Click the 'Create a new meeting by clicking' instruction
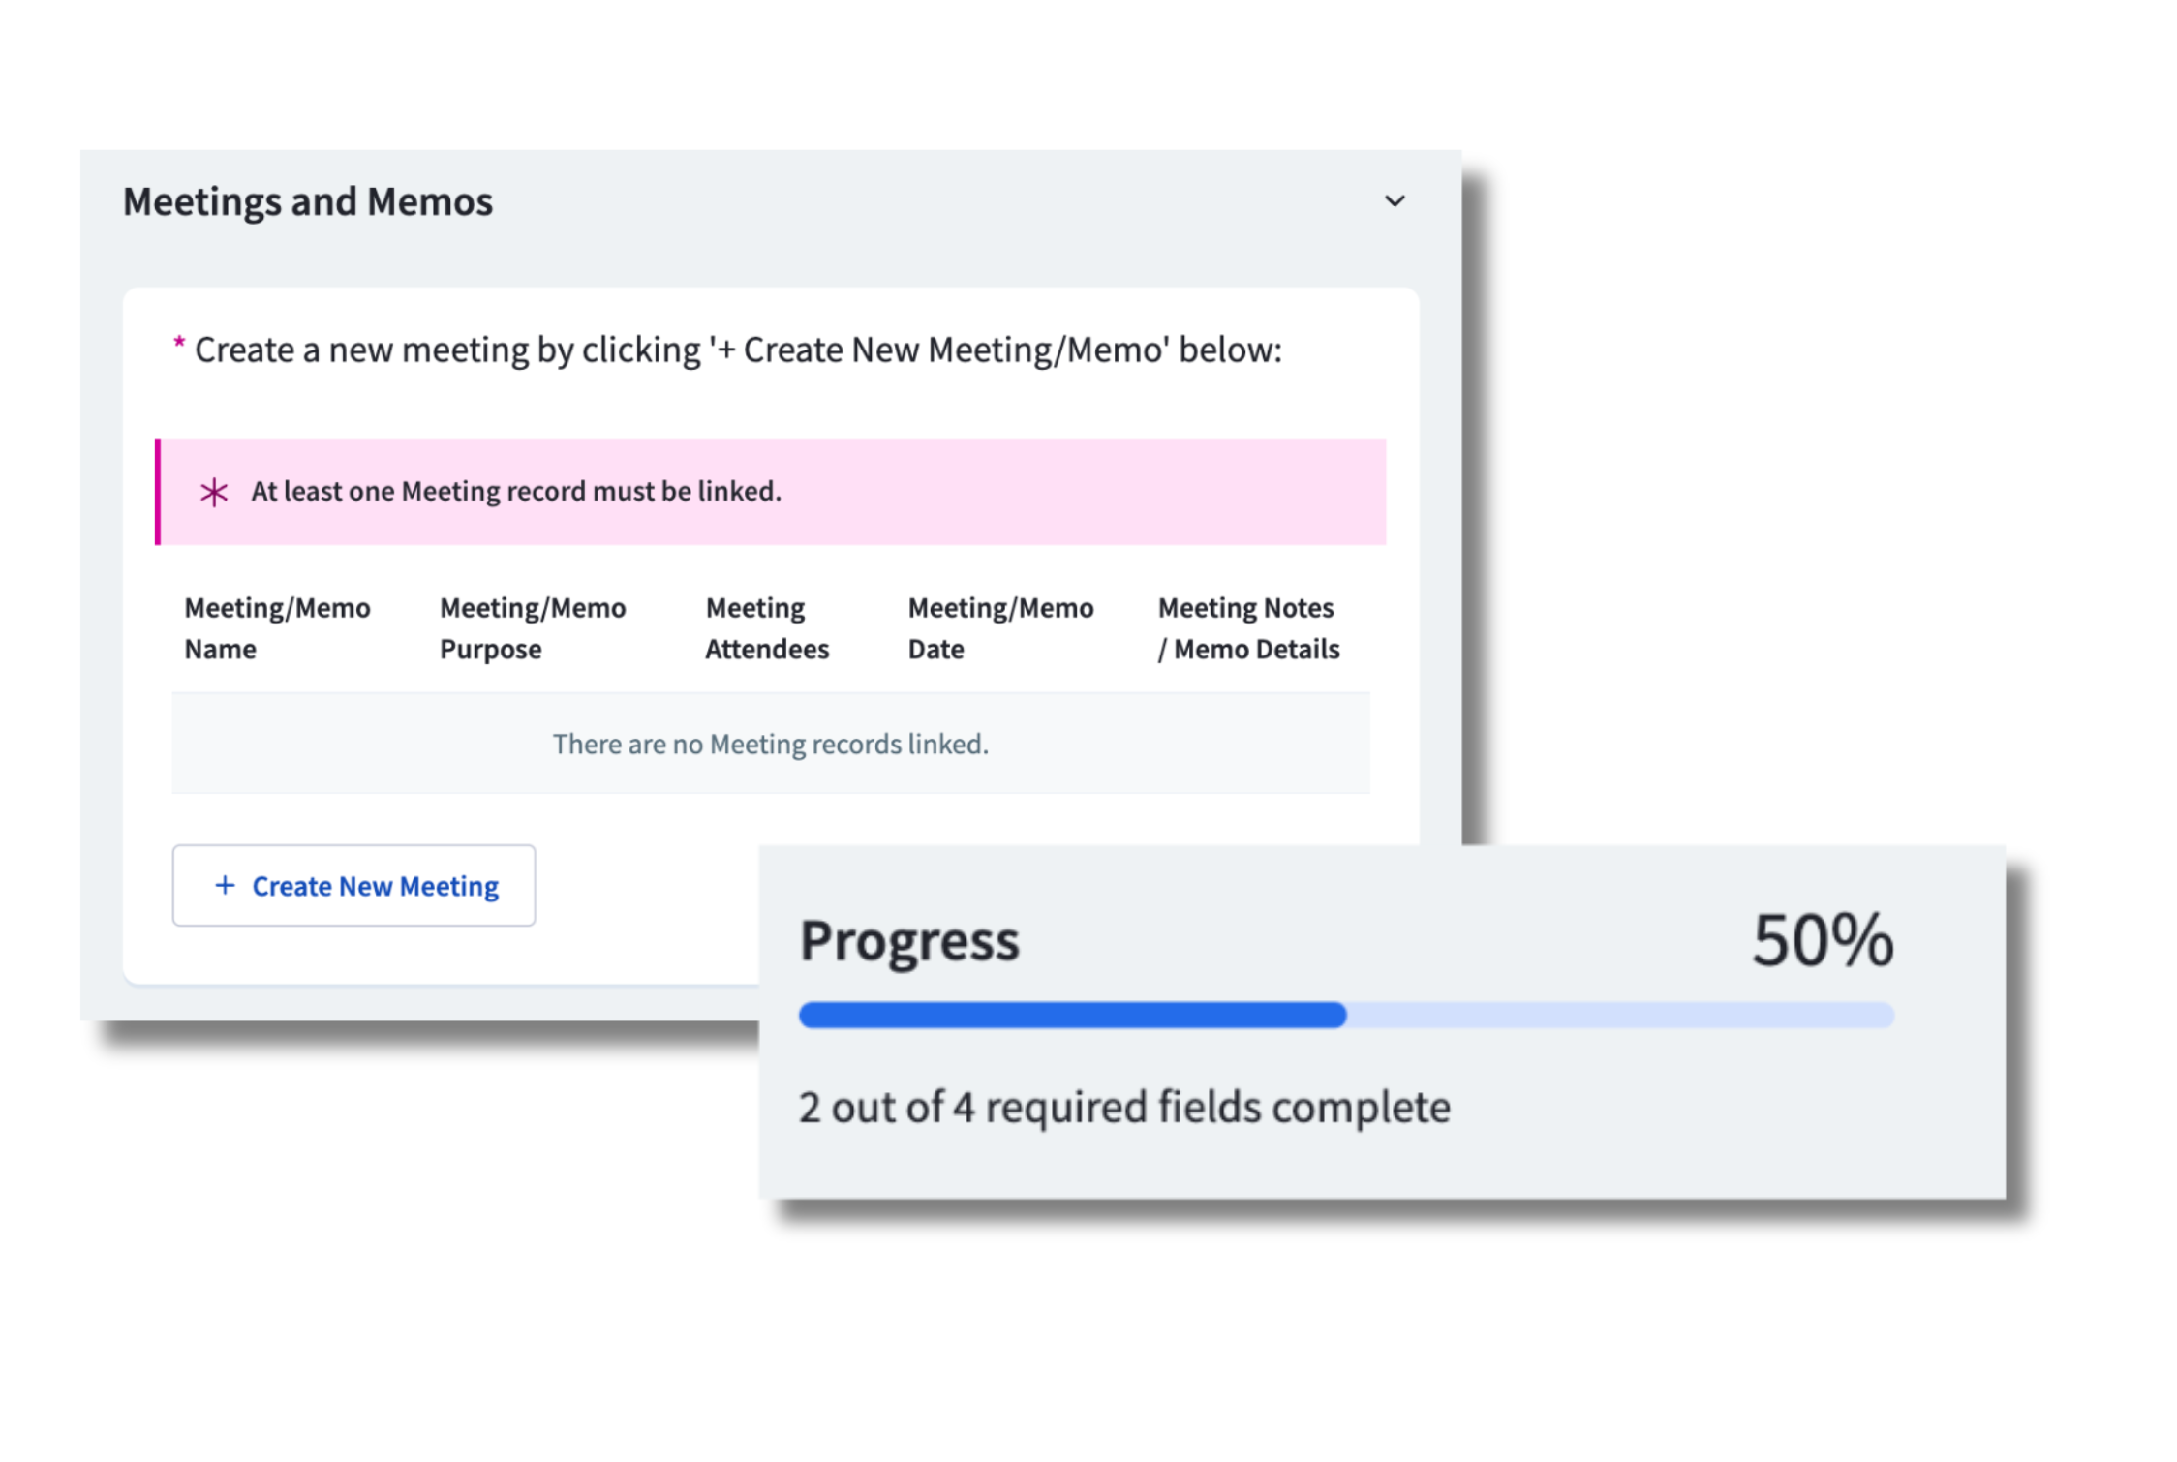The width and height of the screenshot is (2177, 1462). coord(738,350)
